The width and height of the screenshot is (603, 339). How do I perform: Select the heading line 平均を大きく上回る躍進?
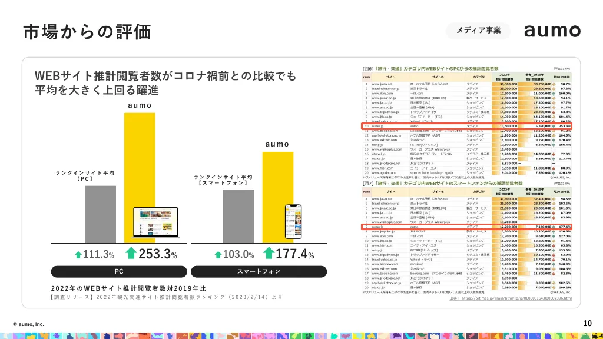[x=97, y=90]
